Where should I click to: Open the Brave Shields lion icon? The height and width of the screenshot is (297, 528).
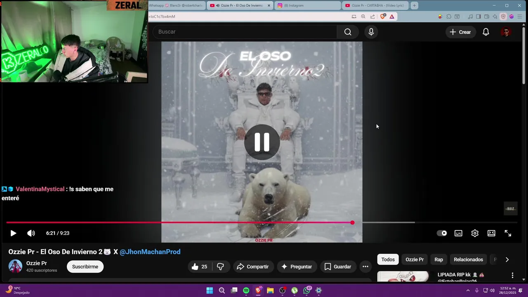(383, 16)
